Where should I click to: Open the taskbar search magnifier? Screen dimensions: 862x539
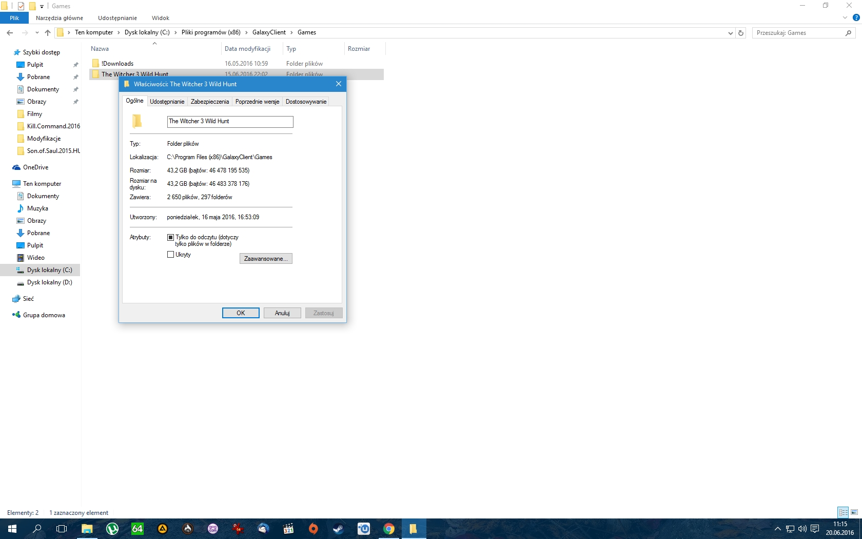click(x=37, y=529)
